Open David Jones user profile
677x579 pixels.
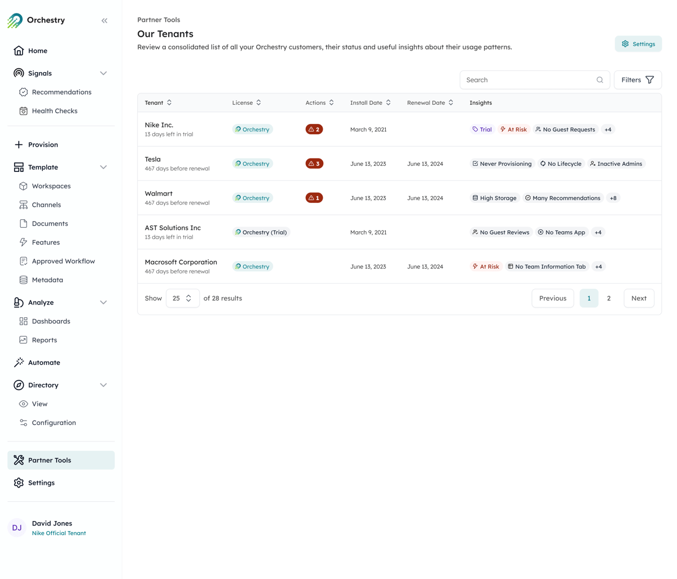point(52,523)
